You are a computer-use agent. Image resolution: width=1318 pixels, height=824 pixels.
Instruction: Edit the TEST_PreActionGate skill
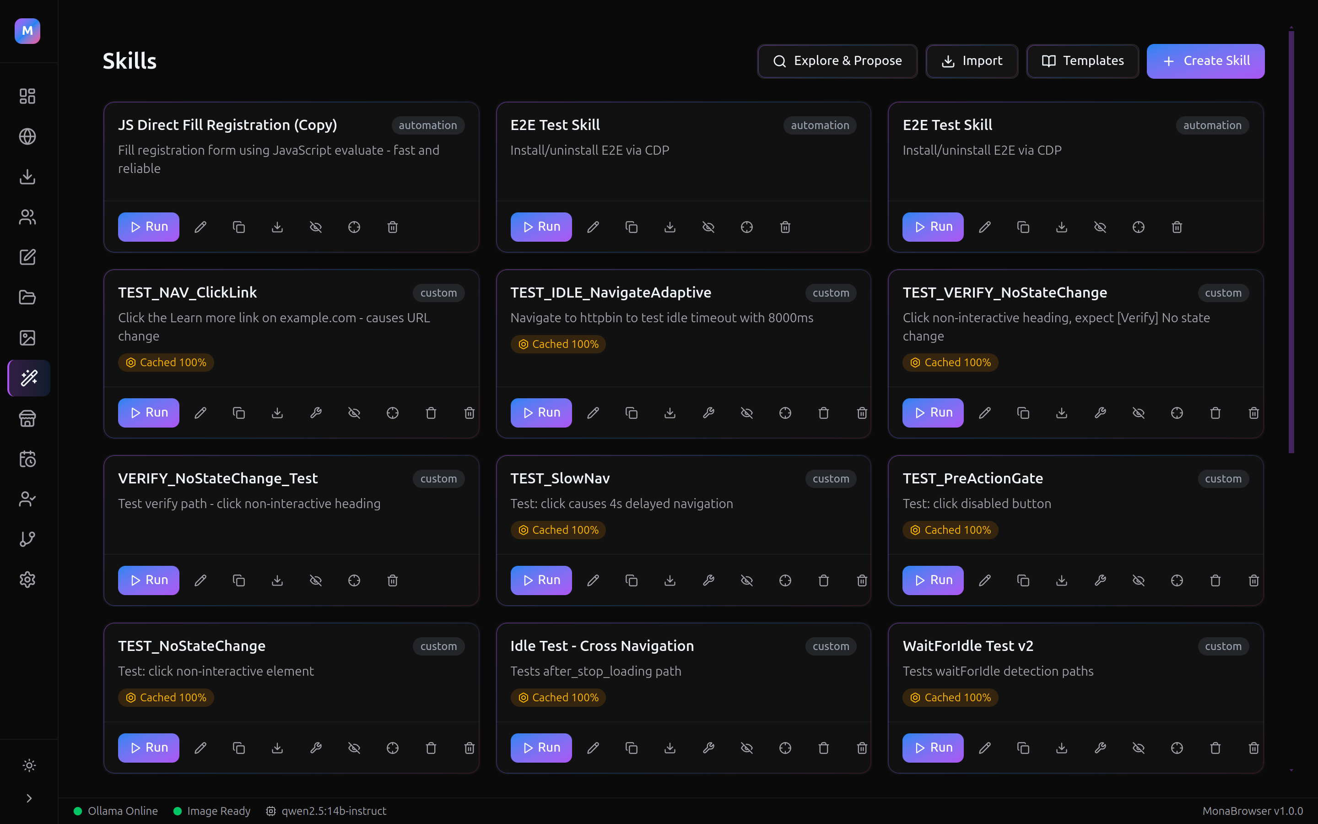coord(985,580)
